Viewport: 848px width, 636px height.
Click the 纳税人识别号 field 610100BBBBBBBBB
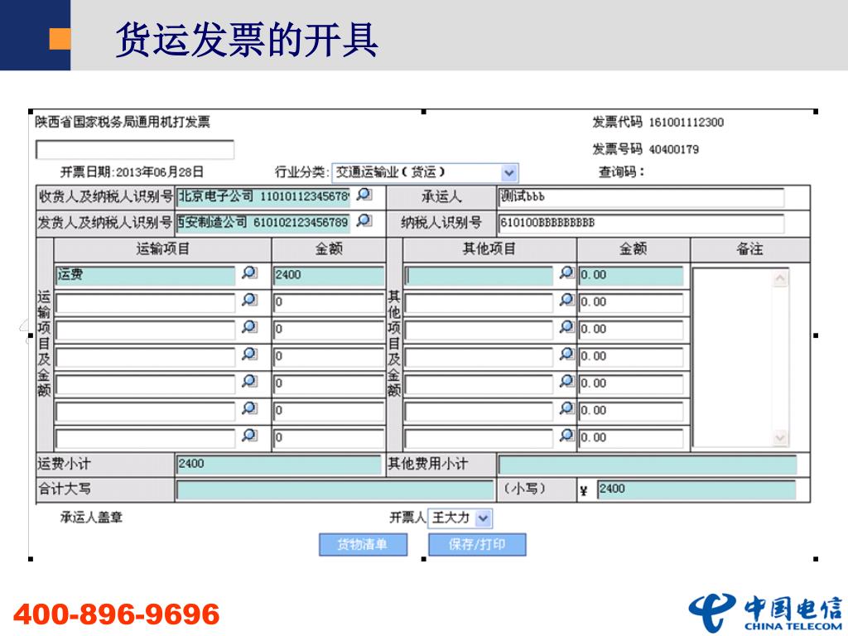(641, 224)
